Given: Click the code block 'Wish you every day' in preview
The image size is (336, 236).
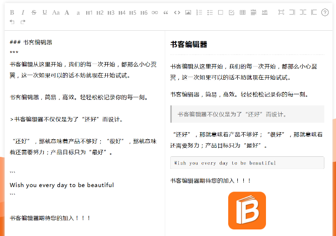Looking at the screenshot, I should point(247,163).
